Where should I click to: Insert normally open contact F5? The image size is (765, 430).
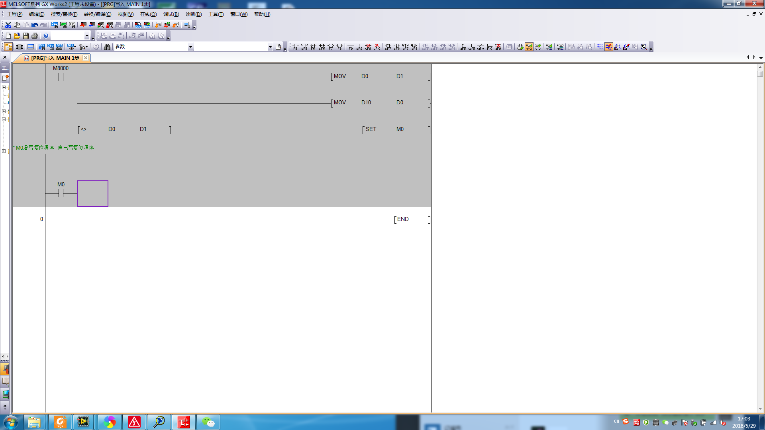295,47
